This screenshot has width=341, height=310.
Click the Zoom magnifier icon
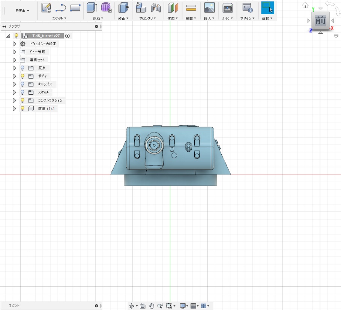[x=160, y=306]
